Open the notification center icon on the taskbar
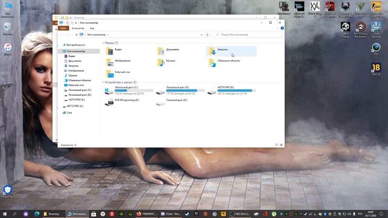 (x=381, y=214)
